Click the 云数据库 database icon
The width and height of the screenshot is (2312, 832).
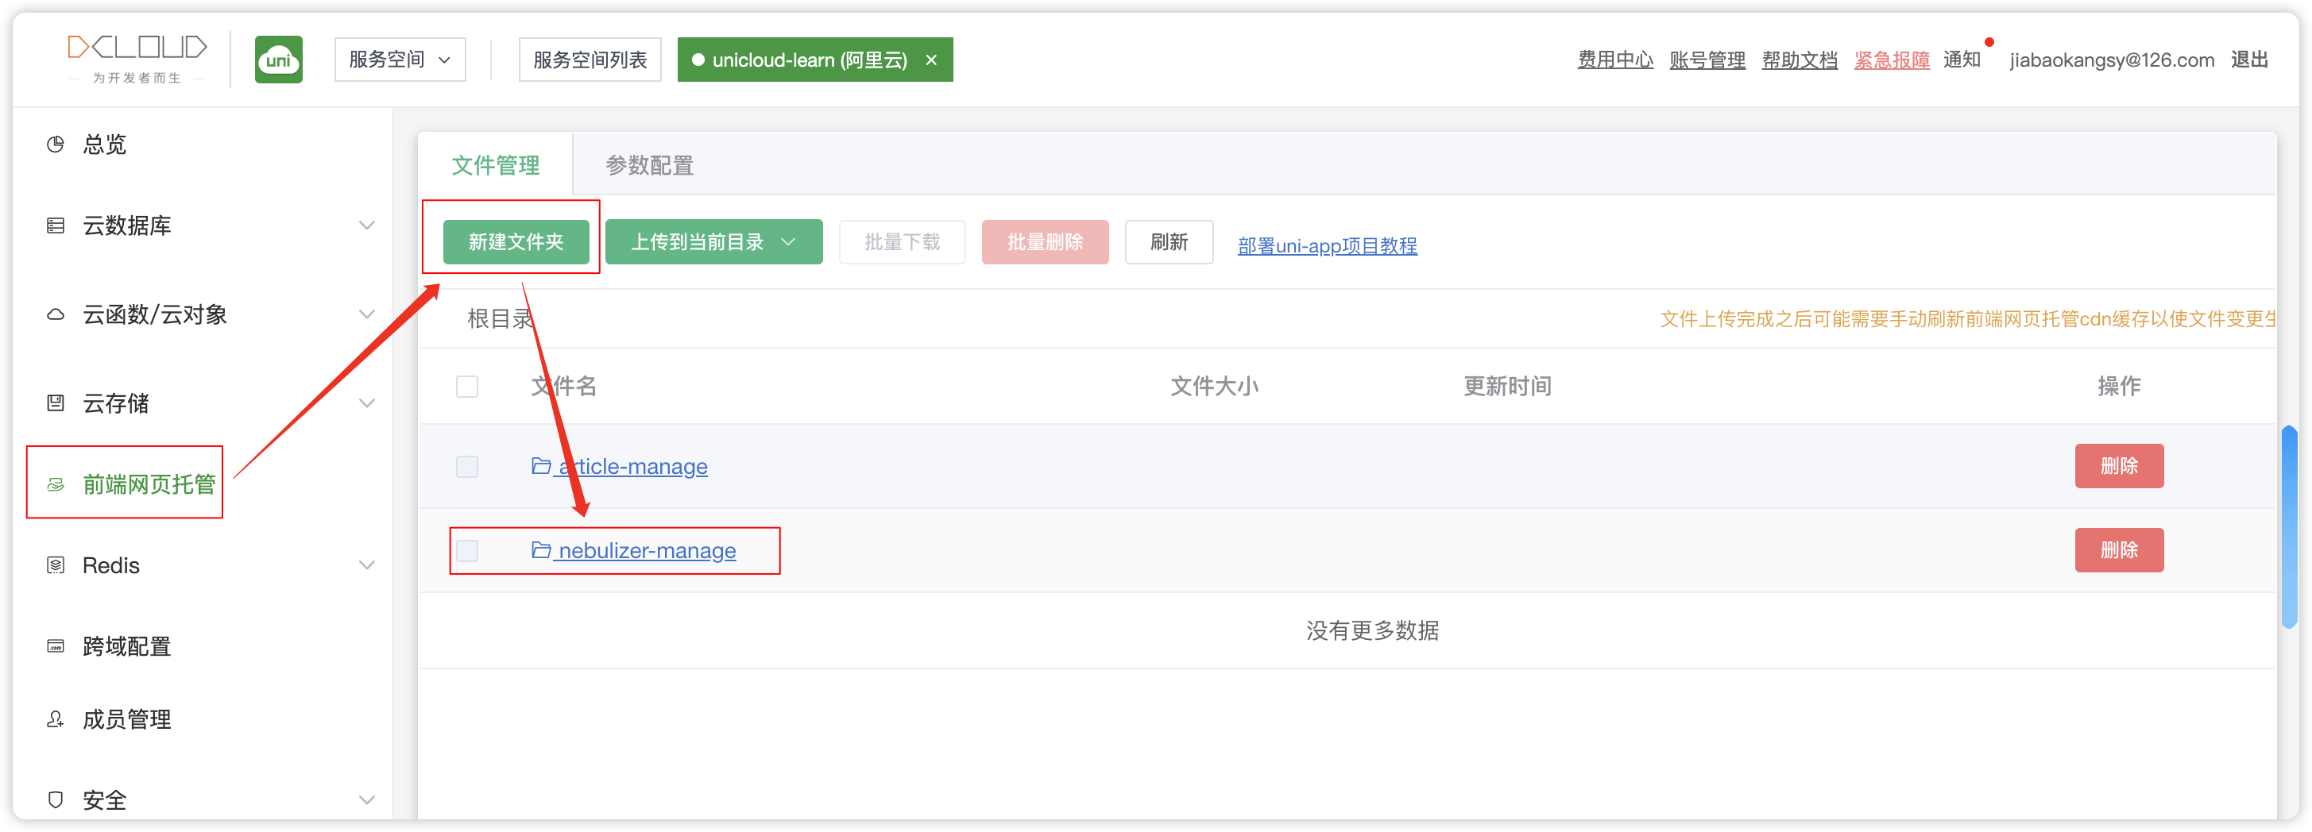pos(56,226)
